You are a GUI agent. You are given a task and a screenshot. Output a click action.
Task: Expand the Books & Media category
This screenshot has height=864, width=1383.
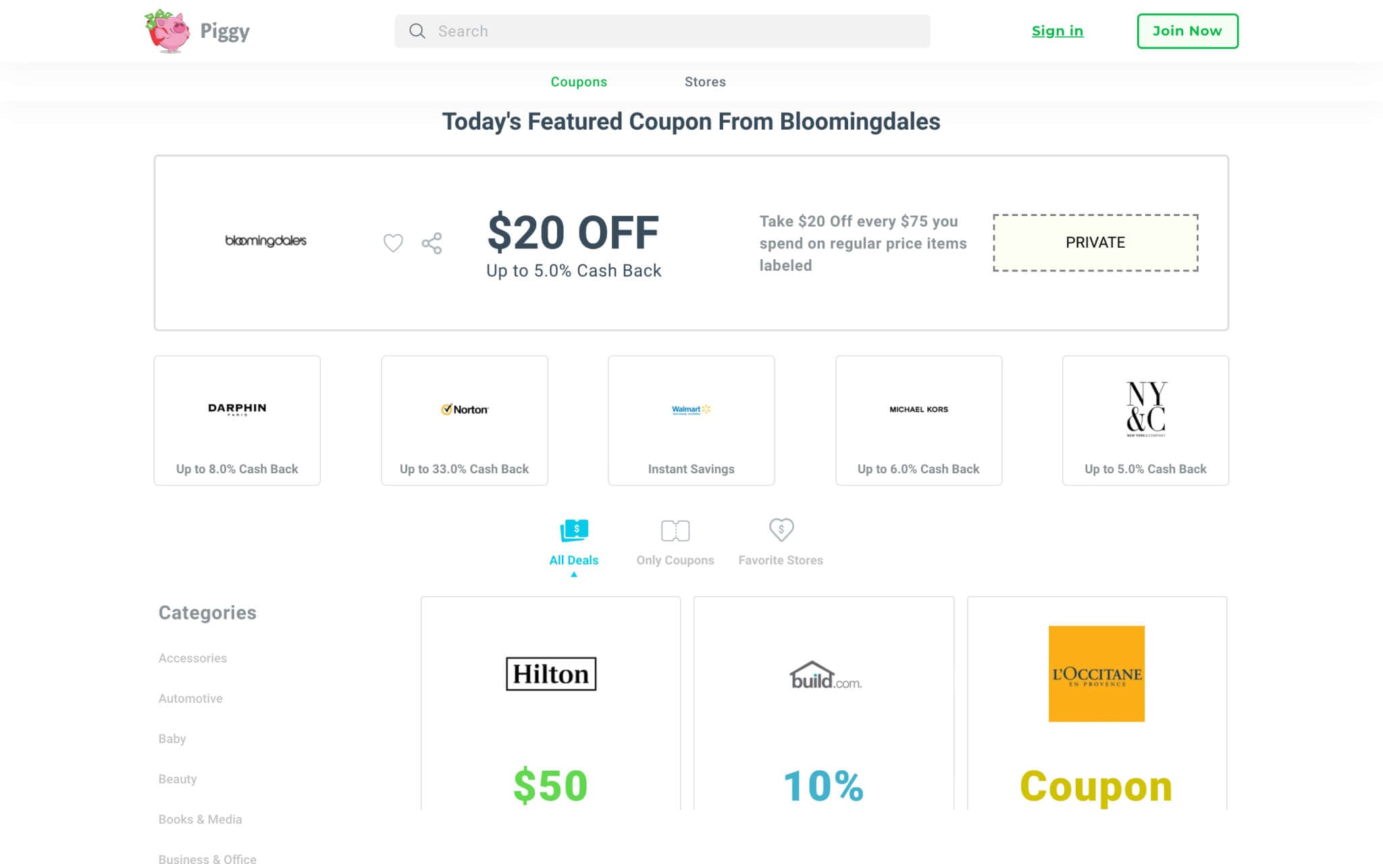[199, 818]
